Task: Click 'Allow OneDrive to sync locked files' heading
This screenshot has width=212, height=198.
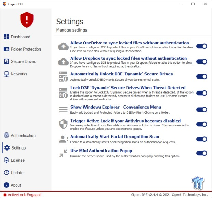Action: pyautogui.click(x=130, y=43)
